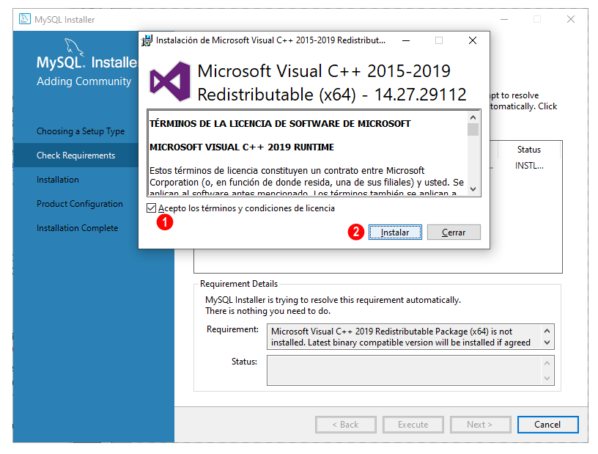598x454 pixels.
Task: Click inside the empty Status text box
Action: coord(405,370)
